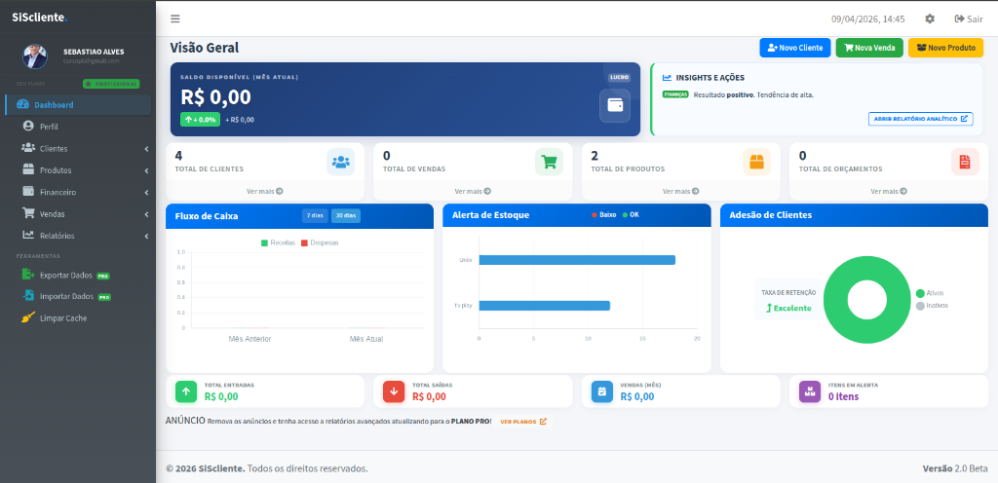
Task: Expand the Relatórios menu chevron
Action: pos(146,235)
